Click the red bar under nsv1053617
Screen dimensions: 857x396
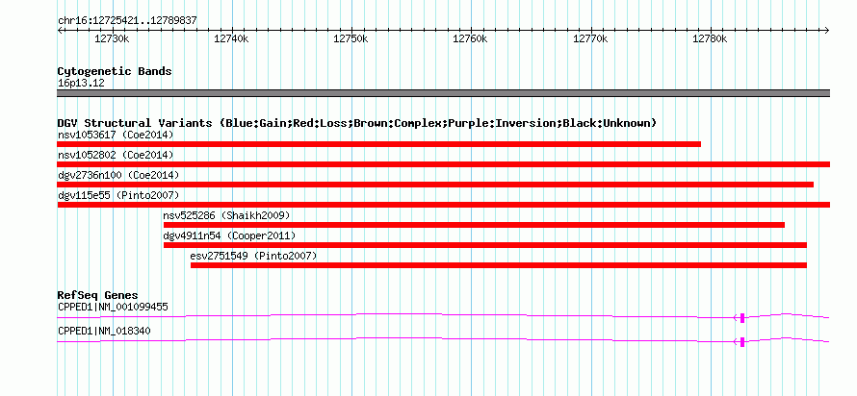[x=378, y=144]
